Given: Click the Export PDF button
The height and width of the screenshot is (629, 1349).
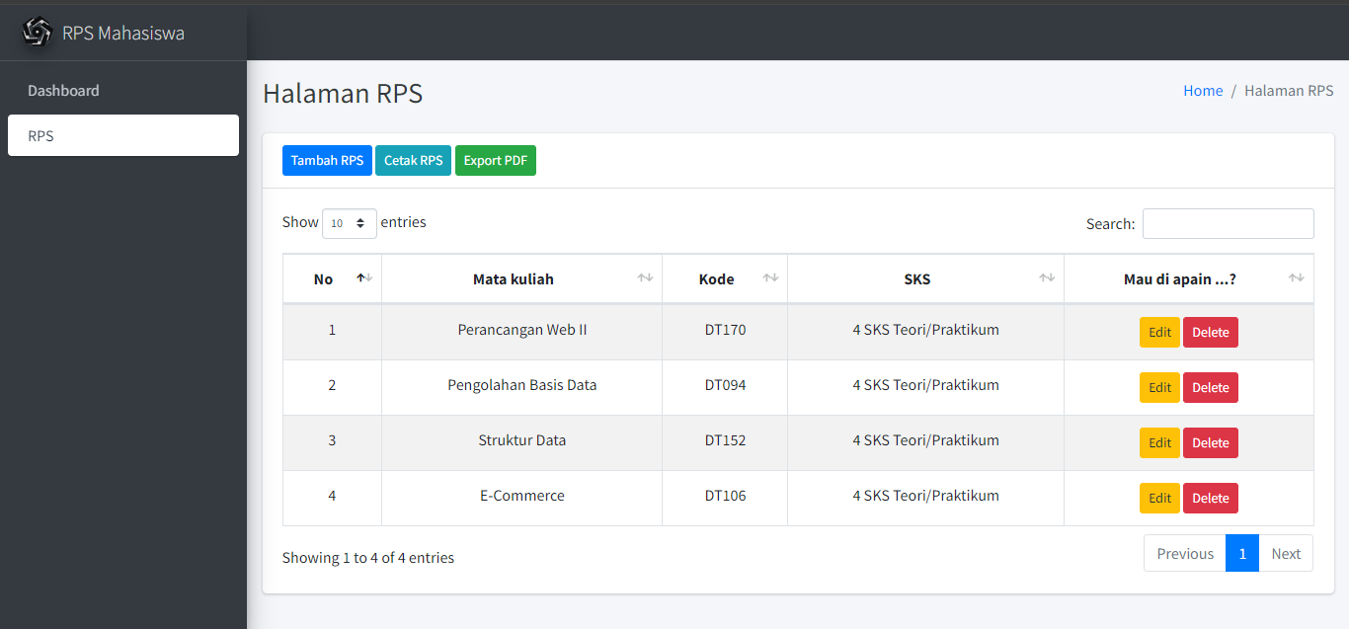Looking at the screenshot, I should point(496,161).
